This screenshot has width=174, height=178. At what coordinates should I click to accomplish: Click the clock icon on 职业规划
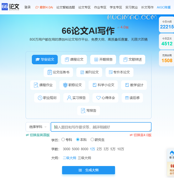pyautogui.click(x=40, y=98)
